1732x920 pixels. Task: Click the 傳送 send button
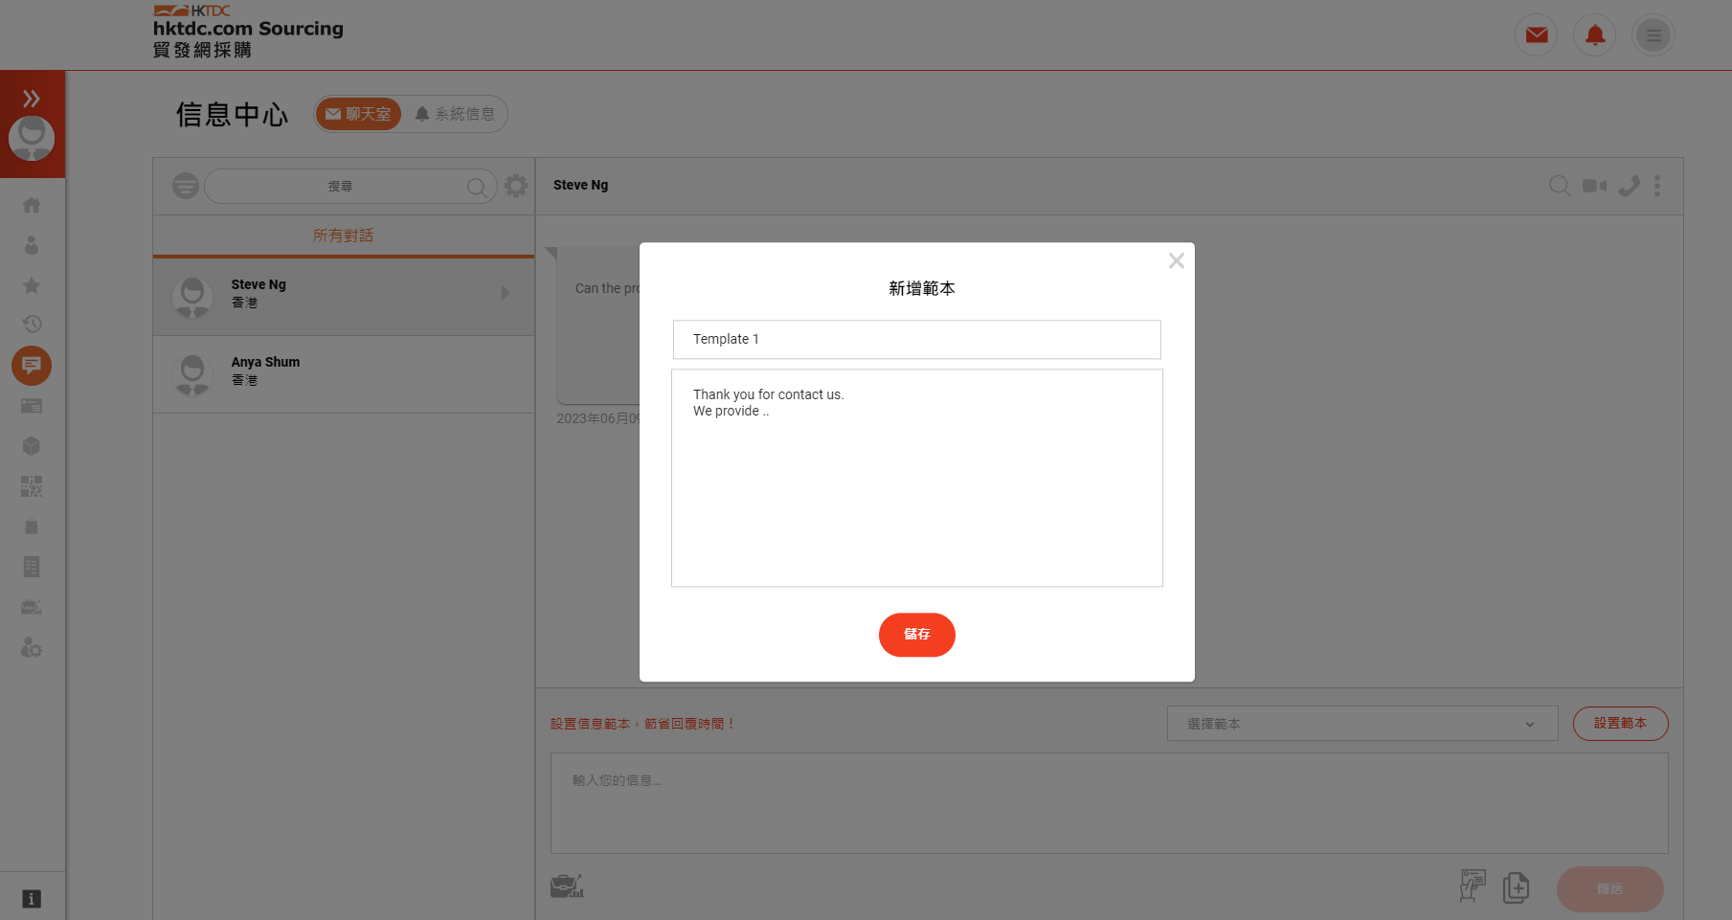point(1609,889)
